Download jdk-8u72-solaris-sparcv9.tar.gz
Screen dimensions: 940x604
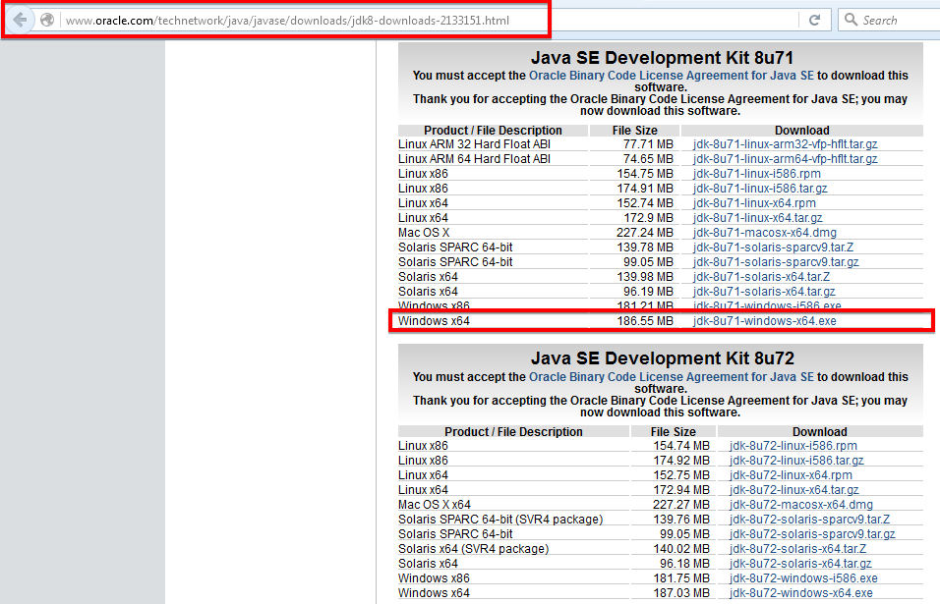[812, 534]
